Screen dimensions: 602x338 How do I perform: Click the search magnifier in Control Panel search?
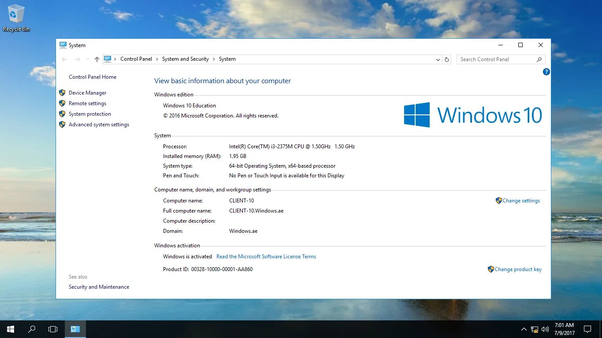539,59
